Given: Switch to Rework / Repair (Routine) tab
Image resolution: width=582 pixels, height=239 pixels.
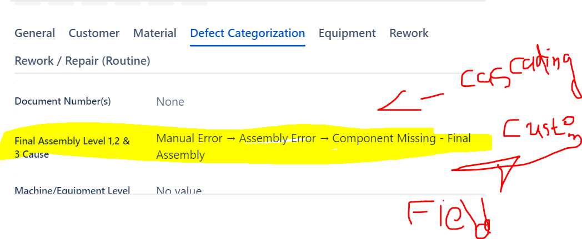Looking at the screenshot, I should (x=82, y=61).
